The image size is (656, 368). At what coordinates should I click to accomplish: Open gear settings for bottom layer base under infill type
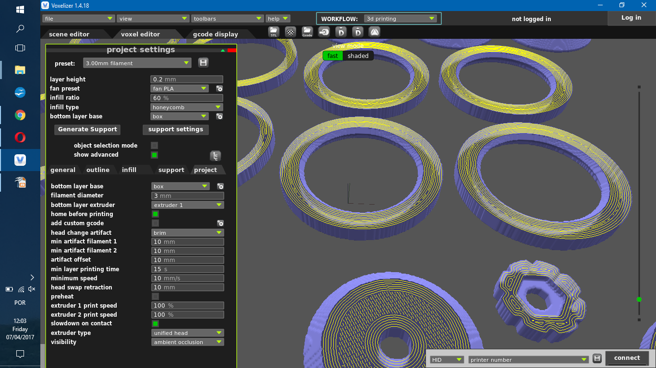point(219,116)
